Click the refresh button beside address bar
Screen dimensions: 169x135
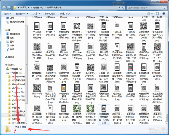point(123,8)
